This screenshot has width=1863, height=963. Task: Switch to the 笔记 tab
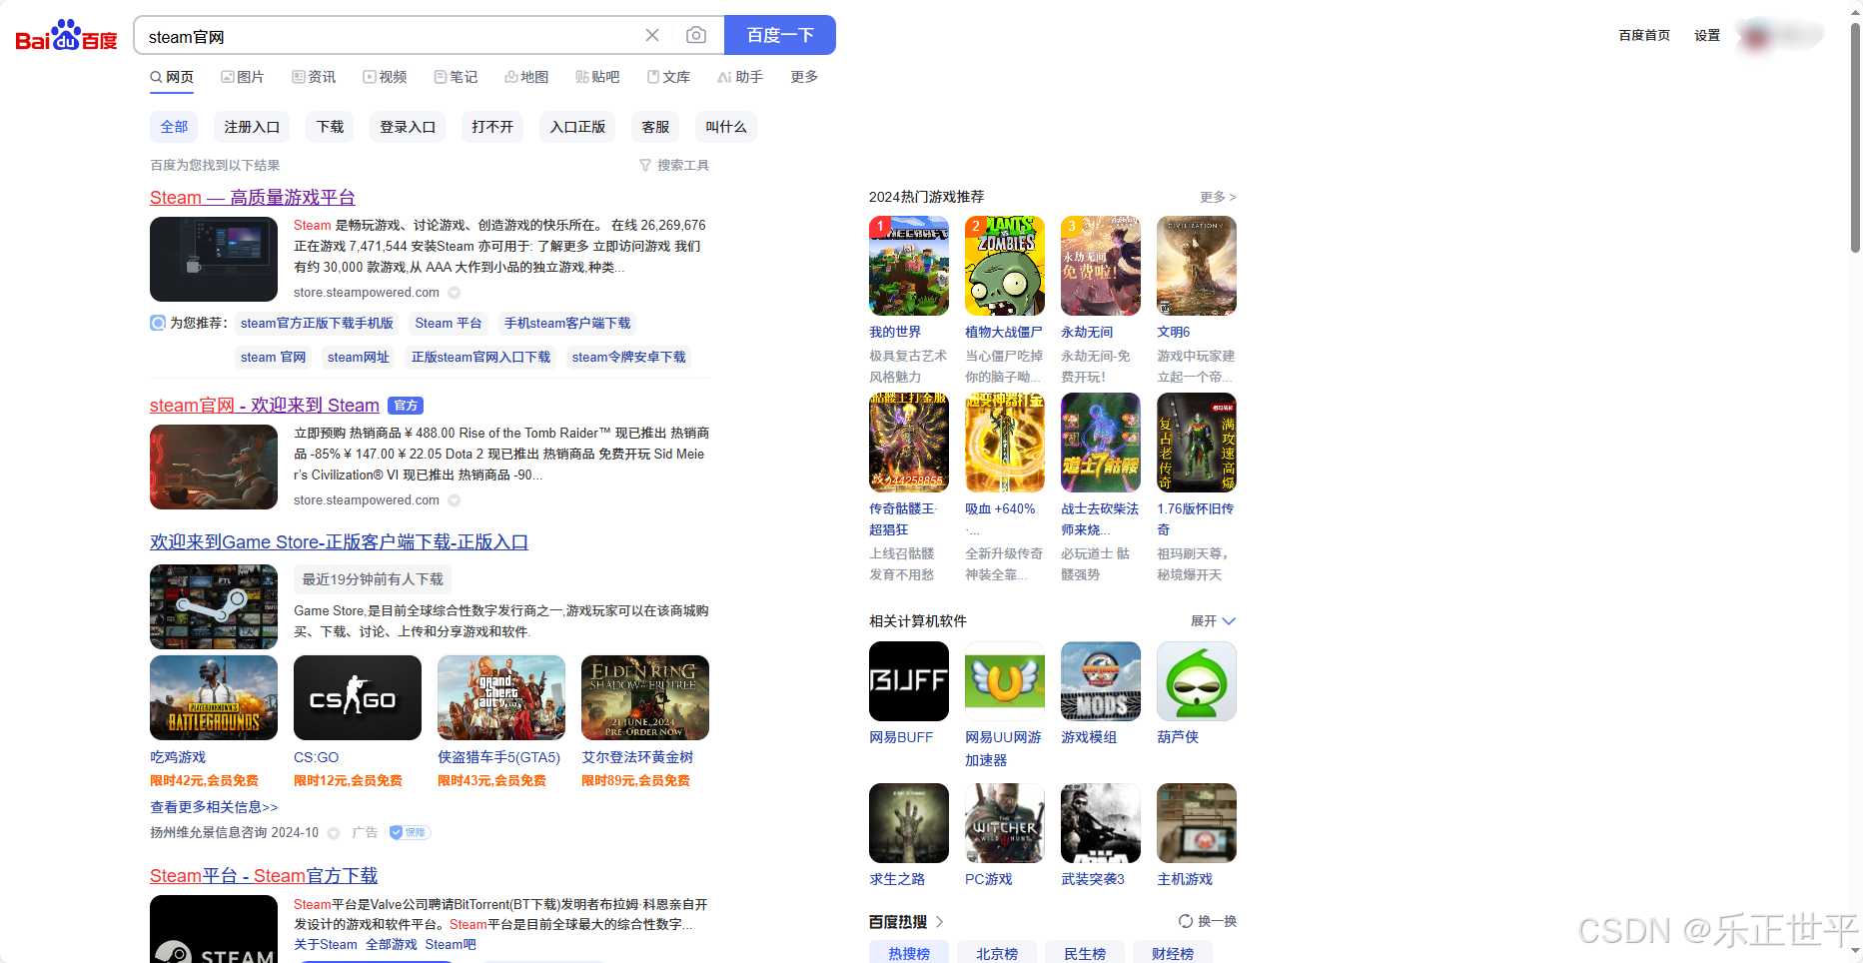[456, 77]
